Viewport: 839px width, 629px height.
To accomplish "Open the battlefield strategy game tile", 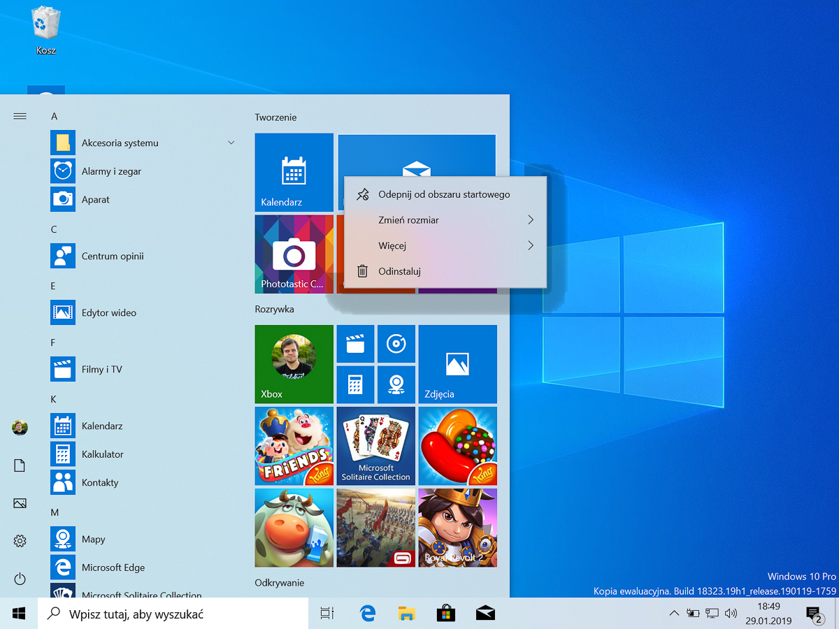I will pos(376,528).
